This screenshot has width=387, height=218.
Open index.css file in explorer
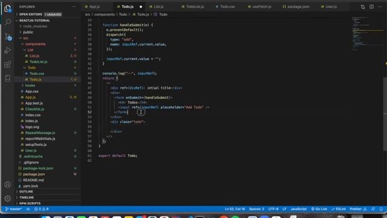click(x=33, y=115)
